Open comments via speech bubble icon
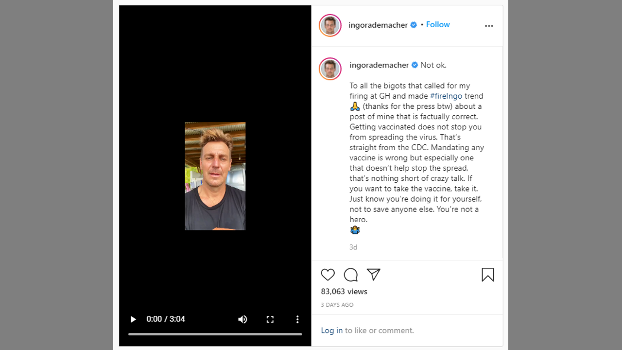Screen dimensions: 622x350 (351, 275)
